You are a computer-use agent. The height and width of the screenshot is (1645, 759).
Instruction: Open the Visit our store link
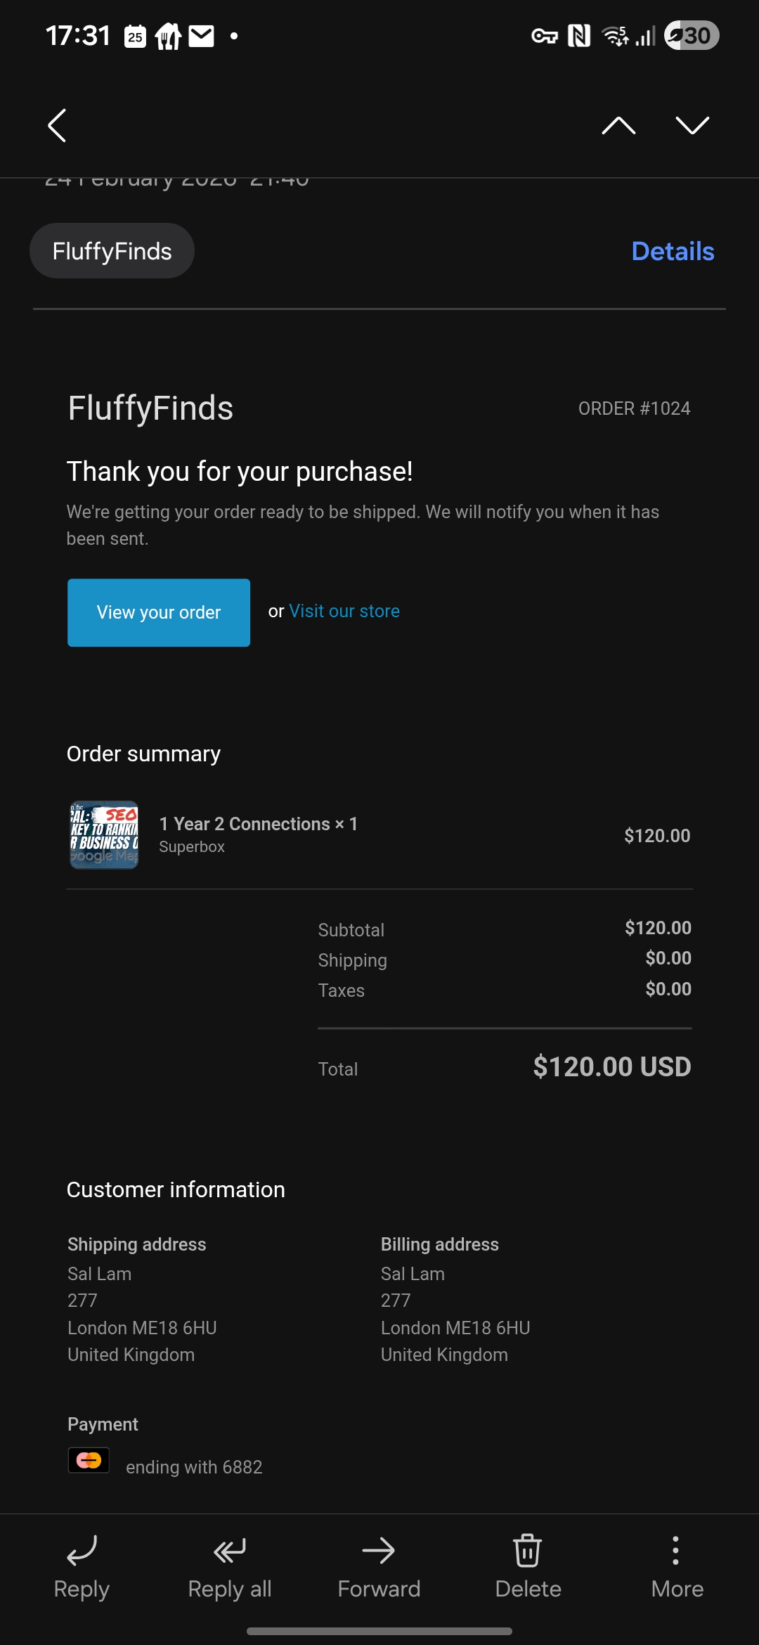pyautogui.click(x=344, y=611)
